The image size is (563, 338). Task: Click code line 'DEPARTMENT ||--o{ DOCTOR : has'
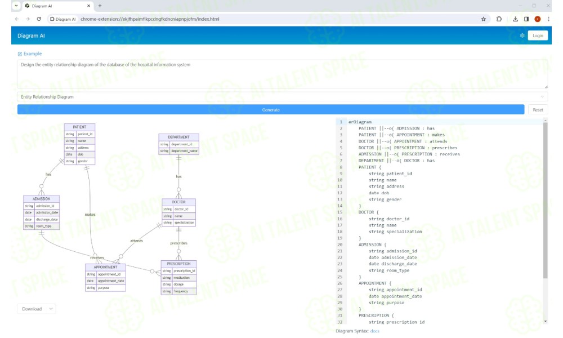pos(396,161)
